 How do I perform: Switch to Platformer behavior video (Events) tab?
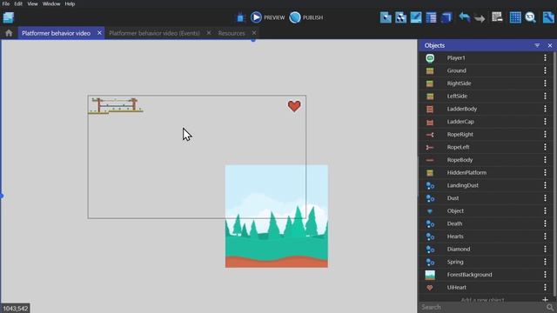154,33
